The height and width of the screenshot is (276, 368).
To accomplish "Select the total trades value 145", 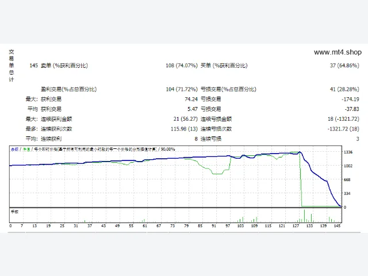I will pos(33,66).
